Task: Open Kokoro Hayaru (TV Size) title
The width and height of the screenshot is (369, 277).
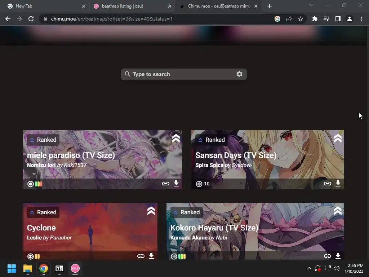Action: point(214,228)
